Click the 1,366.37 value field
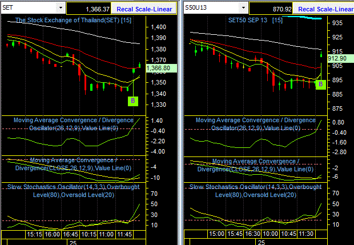Screen dimensions: 354x245 click(x=88, y=9)
